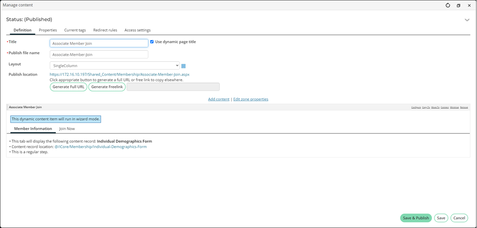The image size is (477, 228).
Task: Click the refresh icon in title bar
Action: 448,5
